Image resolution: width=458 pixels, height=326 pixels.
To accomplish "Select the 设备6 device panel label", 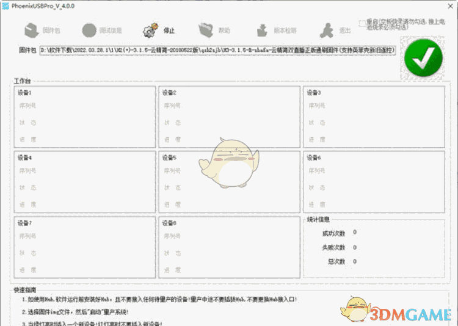I will tap(314, 158).
